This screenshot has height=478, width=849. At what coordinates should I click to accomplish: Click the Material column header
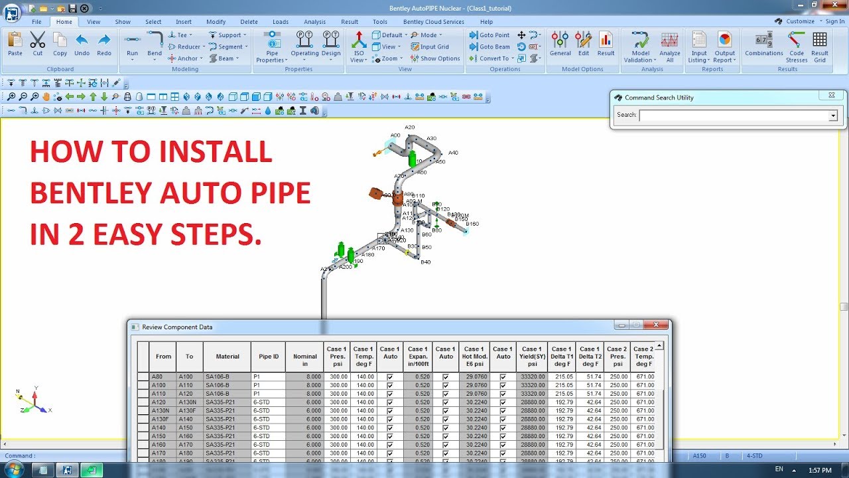228,357
